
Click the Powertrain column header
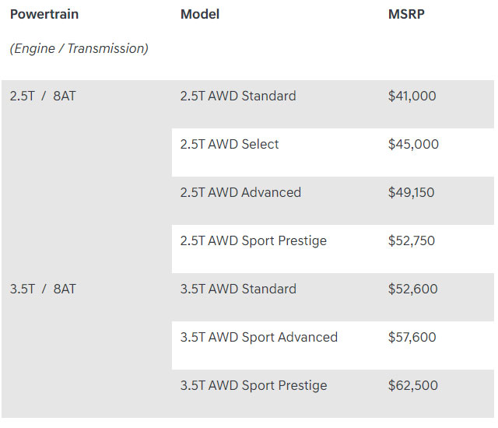44,14
